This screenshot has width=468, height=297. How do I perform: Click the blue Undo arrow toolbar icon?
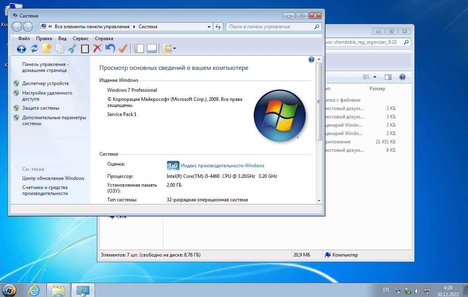pos(110,48)
